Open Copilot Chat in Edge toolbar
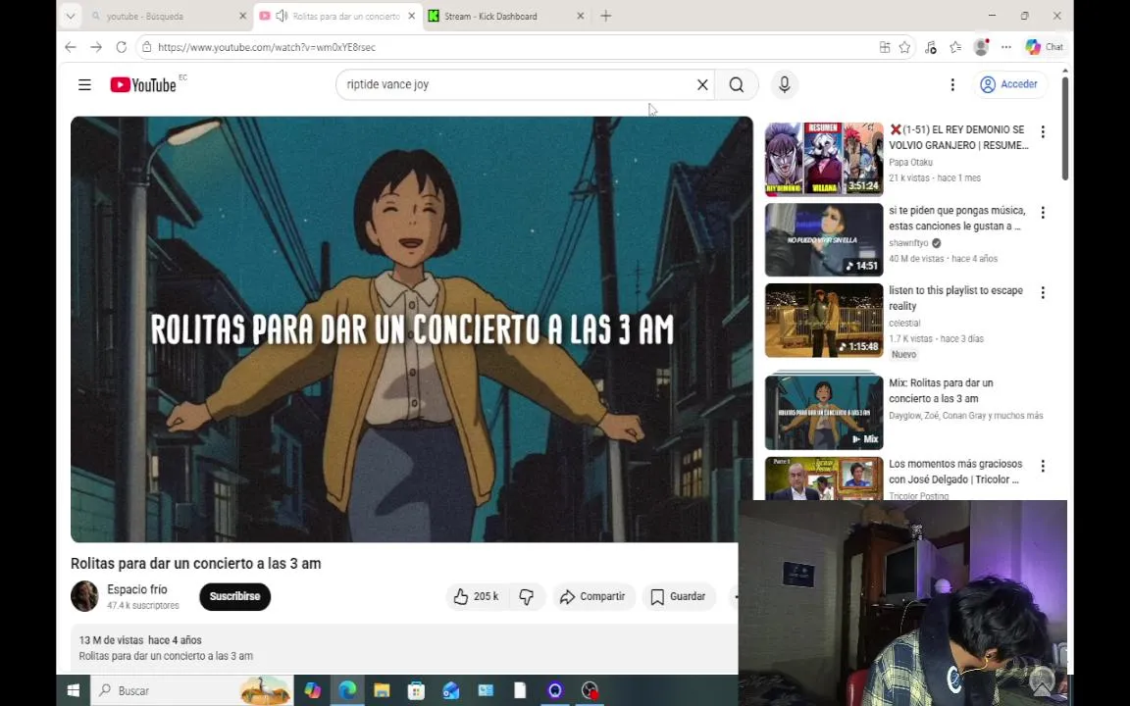Screen dimensions: 1130x706 pyautogui.click(x=1045, y=47)
